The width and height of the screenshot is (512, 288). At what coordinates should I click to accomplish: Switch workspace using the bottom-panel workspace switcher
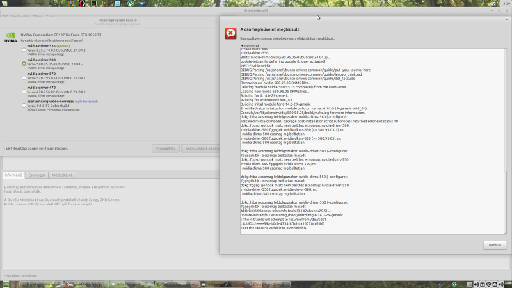(x=508, y=284)
